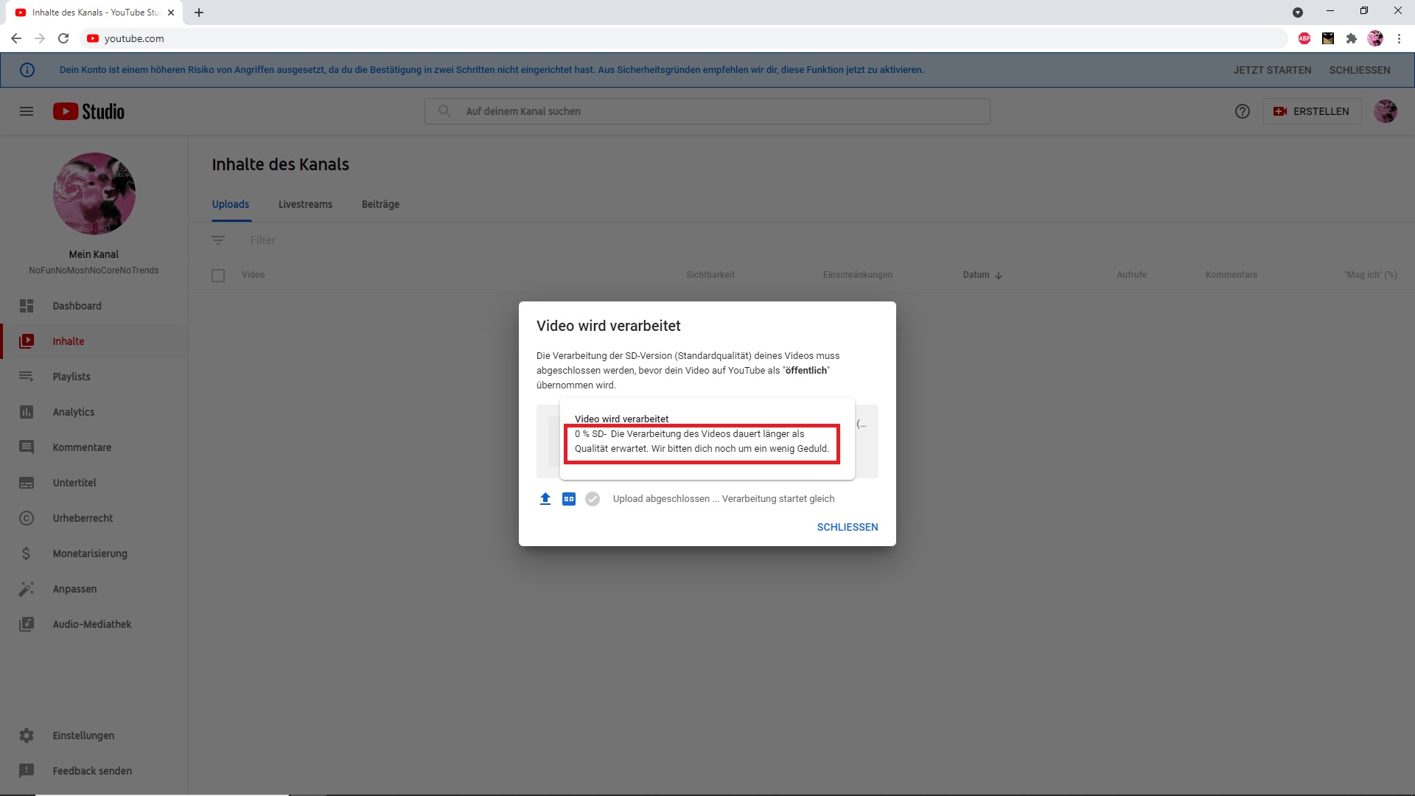
Task: Click the filter lines icon
Action: [218, 240]
